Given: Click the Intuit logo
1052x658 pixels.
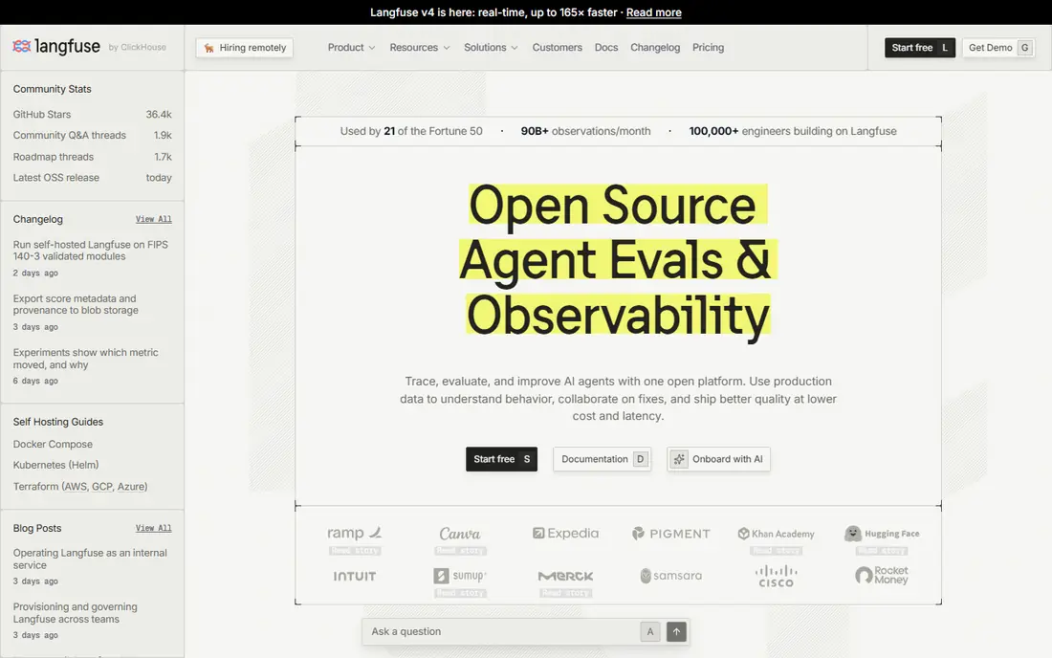Looking at the screenshot, I should pos(354,576).
